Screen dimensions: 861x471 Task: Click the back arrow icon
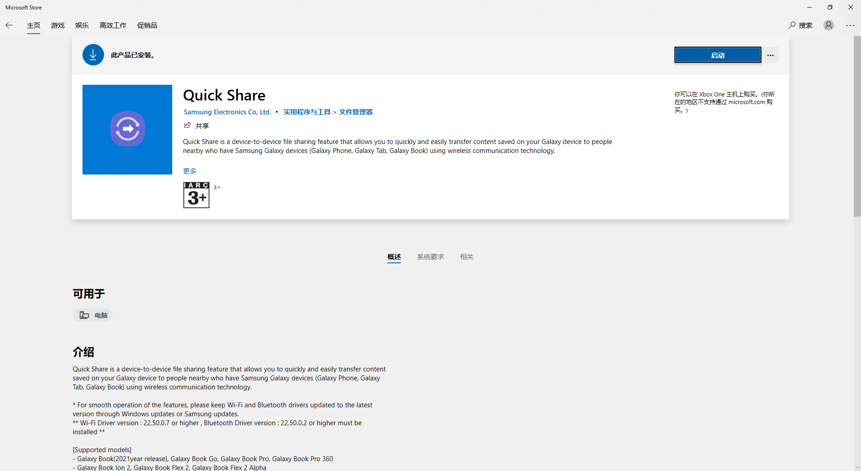pos(9,25)
